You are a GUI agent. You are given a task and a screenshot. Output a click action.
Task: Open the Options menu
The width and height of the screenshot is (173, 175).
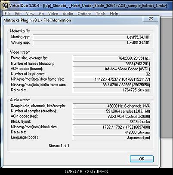pos(85,14)
